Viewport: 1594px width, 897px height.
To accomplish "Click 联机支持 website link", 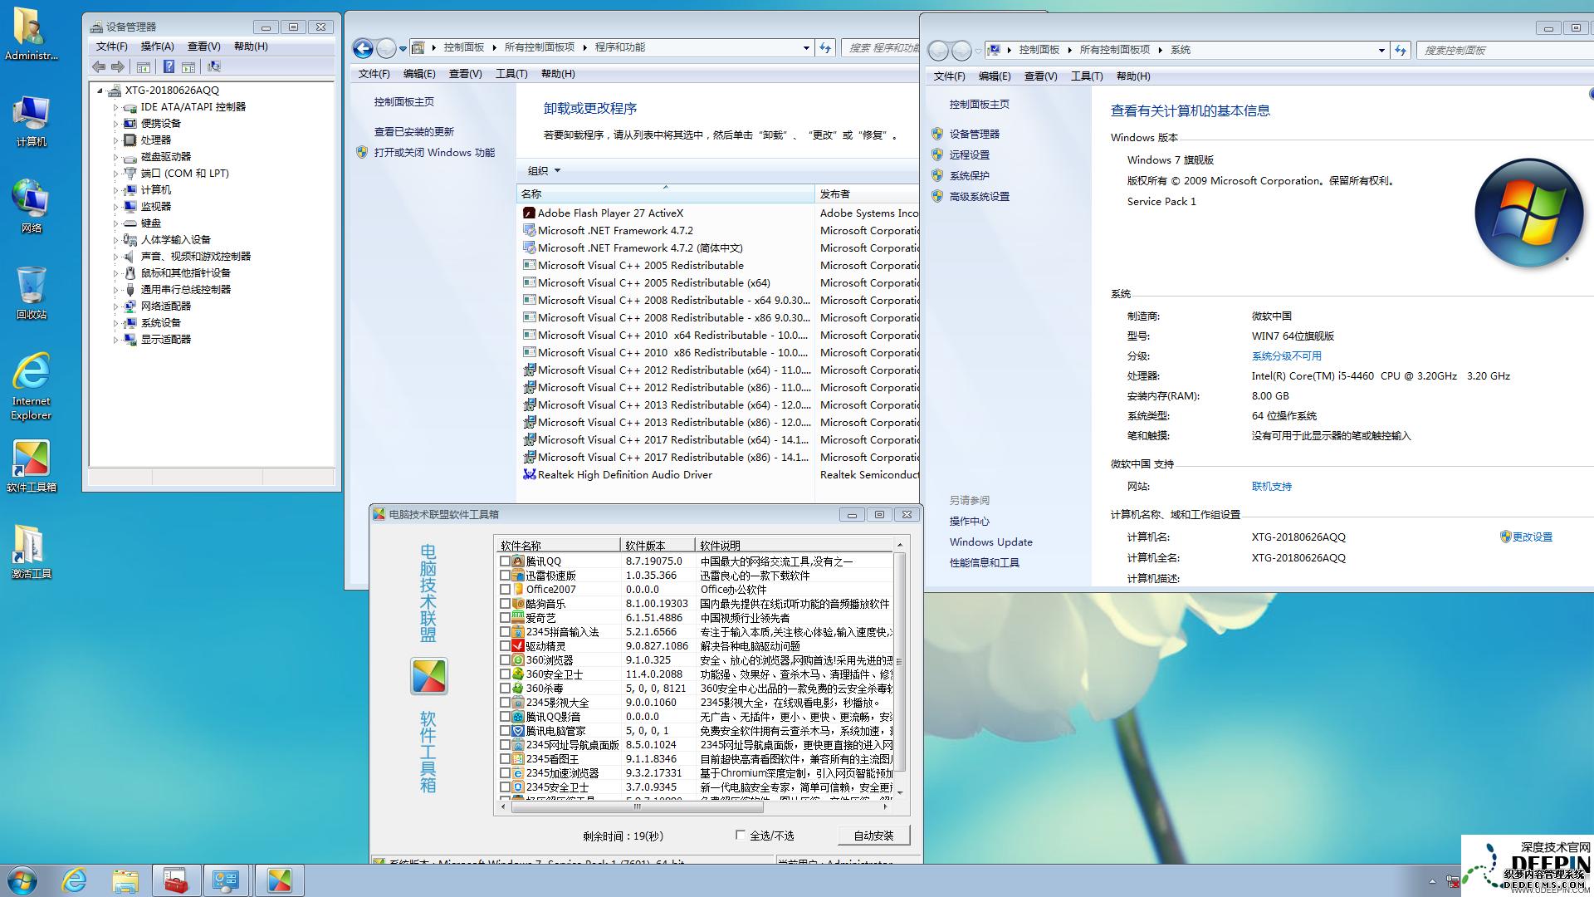I will click(1271, 487).
